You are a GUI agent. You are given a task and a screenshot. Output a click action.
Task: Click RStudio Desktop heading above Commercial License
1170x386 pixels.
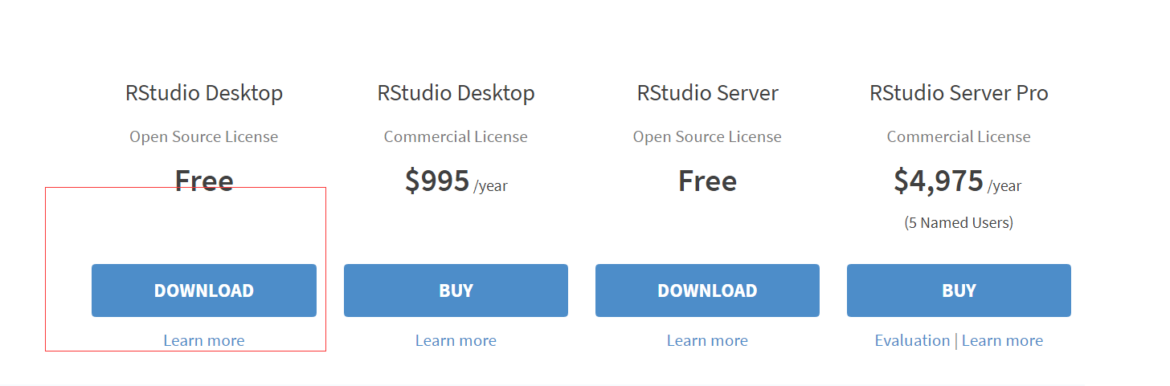pos(456,93)
